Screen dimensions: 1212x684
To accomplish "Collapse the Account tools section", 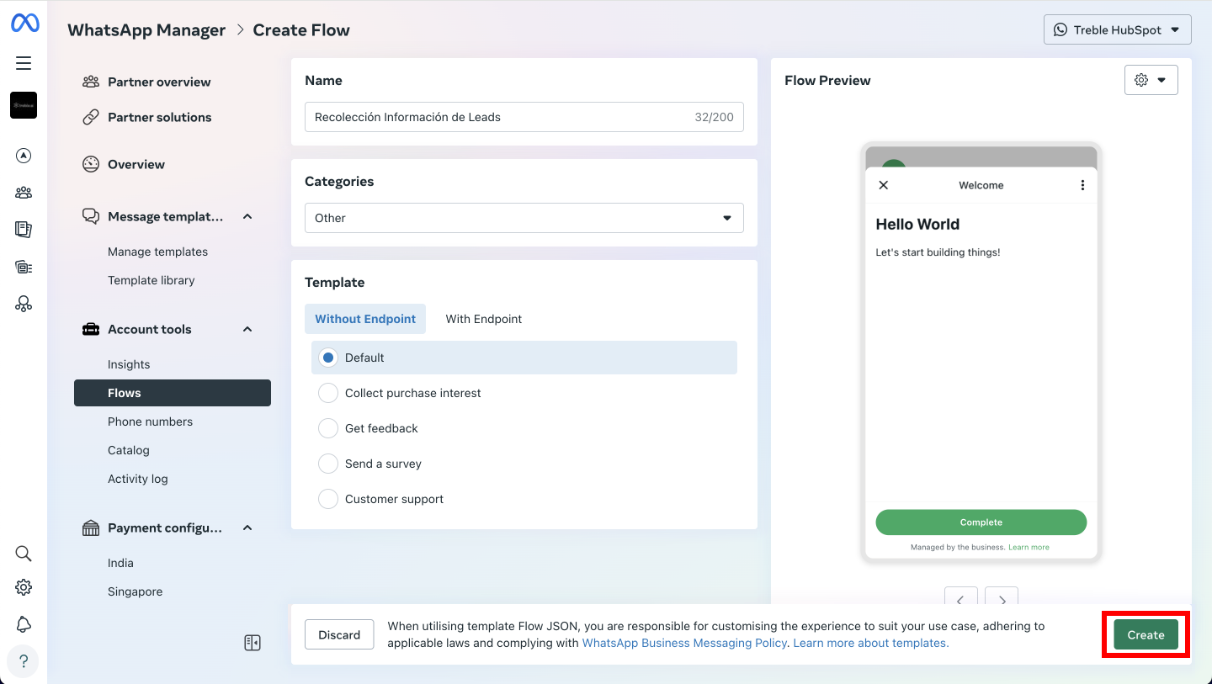I will pos(247,329).
